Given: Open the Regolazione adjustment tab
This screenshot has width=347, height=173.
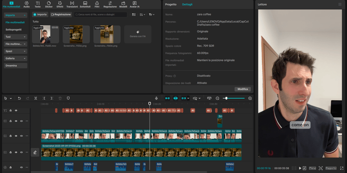Looking at the screenshot, I should (110, 5).
